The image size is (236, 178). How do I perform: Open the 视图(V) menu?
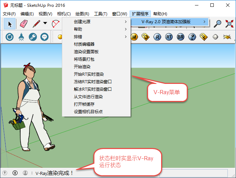click(x=45, y=14)
